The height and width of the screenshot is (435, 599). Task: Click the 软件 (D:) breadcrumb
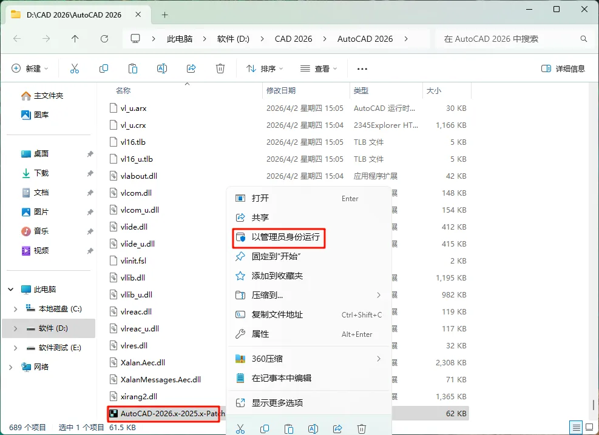tap(233, 39)
